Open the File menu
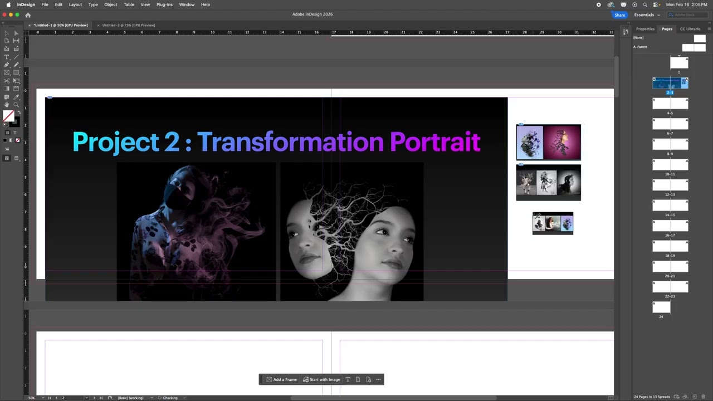 [45, 4]
